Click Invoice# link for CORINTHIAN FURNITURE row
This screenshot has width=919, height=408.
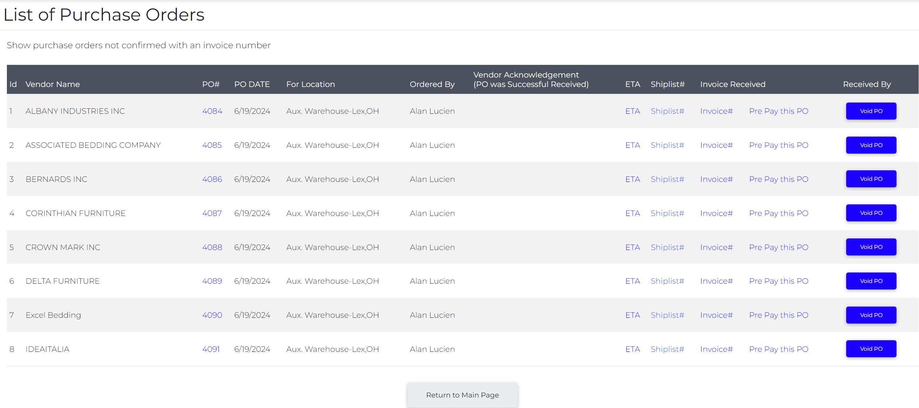pyautogui.click(x=716, y=213)
